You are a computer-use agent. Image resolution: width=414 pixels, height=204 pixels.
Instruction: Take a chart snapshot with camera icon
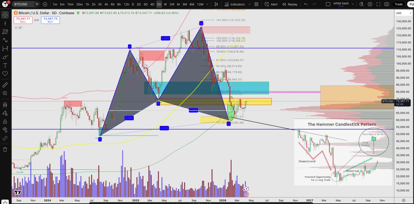pyautogui.click(x=387, y=4)
